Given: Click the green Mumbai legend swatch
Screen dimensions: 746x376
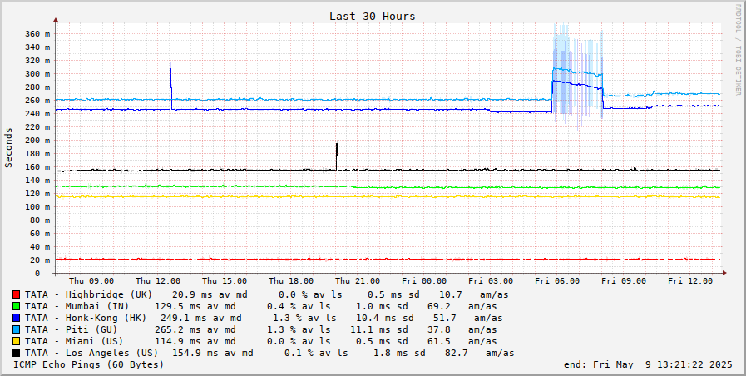Looking at the screenshot, I should click(x=16, y=306).
